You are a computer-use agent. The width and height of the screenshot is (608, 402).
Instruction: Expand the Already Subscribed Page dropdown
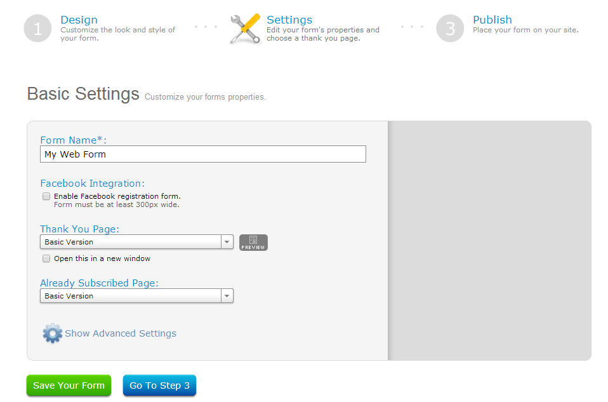(136, 296)
